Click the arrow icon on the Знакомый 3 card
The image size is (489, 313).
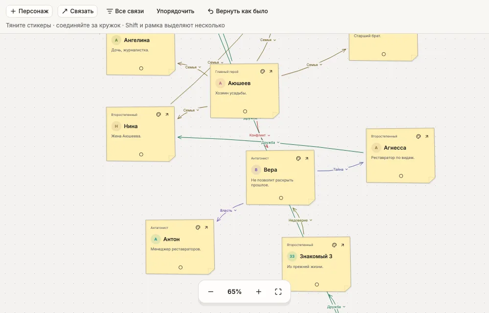(342, 245)
